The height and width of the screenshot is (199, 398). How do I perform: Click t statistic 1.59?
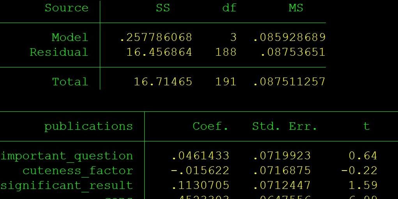pyautogui.click(x=363, y=185)
